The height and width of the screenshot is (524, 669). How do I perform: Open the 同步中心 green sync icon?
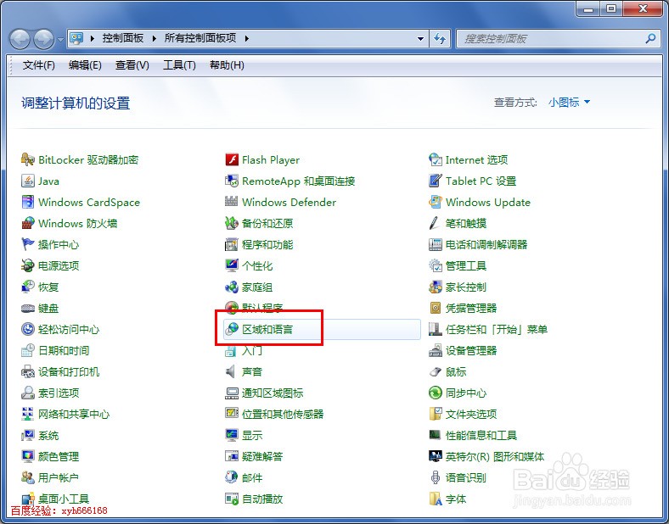[x=436, y=393]
